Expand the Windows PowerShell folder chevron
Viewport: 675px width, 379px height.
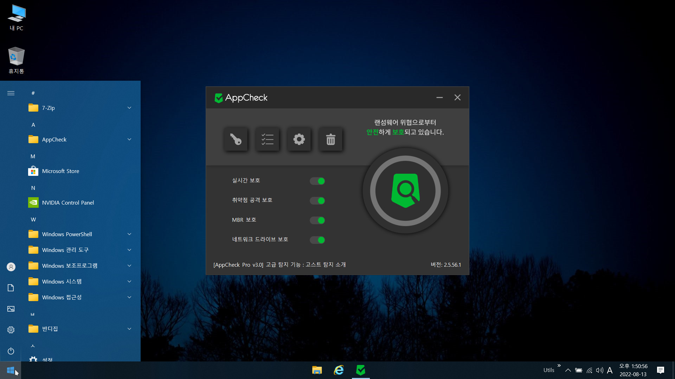[x=129, y=234]
